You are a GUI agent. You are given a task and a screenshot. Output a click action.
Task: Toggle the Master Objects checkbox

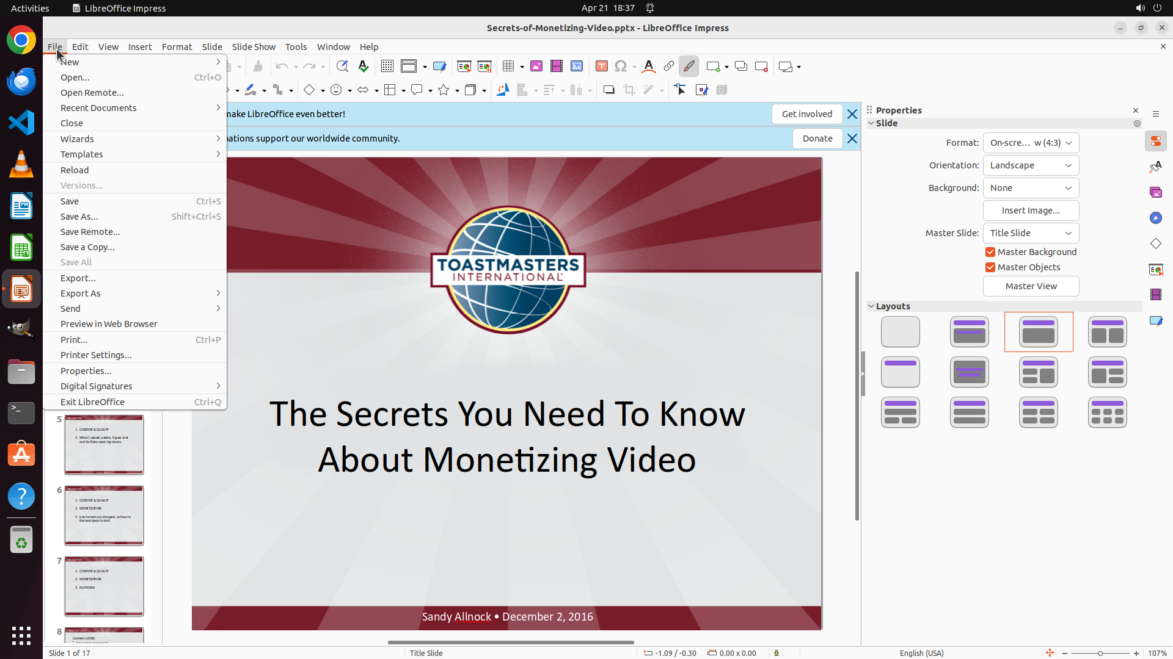(x=990, y=267)
